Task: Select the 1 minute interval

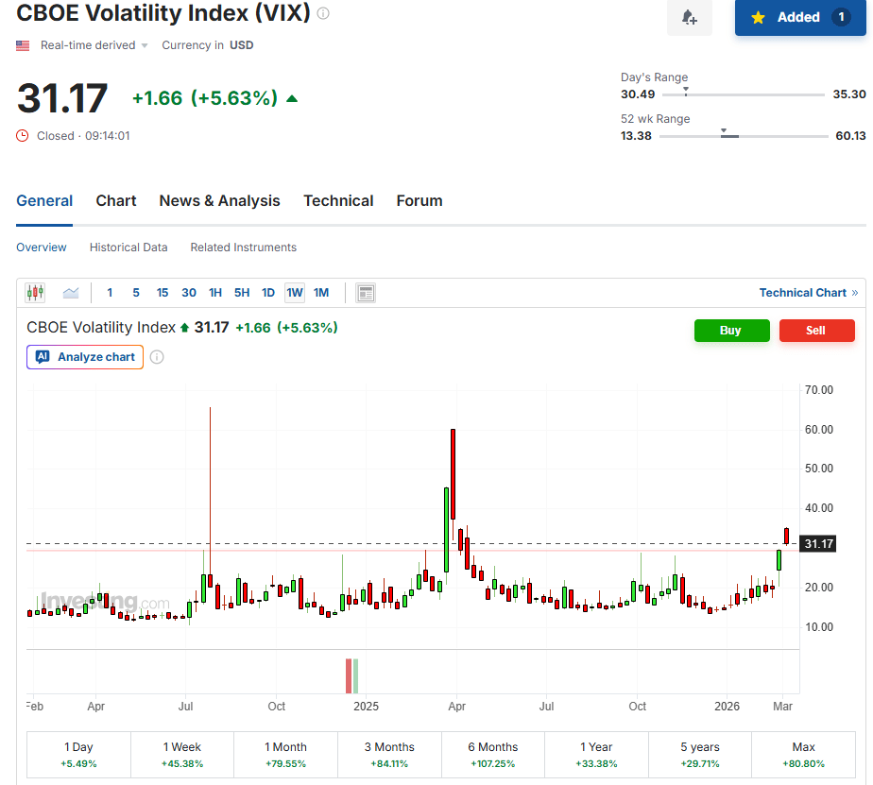Action: tap(110, 293)
